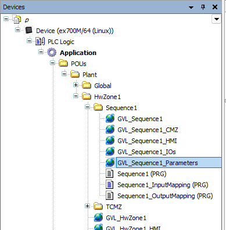
Task: Open the tree view options dropdown button
Action: [217, 19]
